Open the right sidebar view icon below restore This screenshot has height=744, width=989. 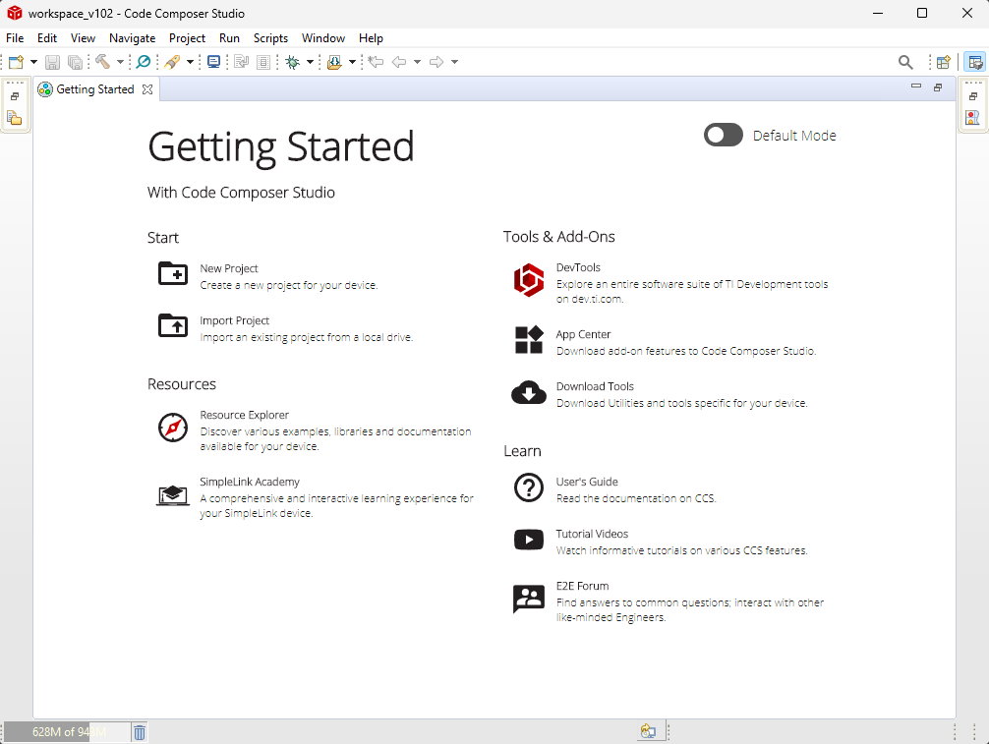click(x=972, y=117)
